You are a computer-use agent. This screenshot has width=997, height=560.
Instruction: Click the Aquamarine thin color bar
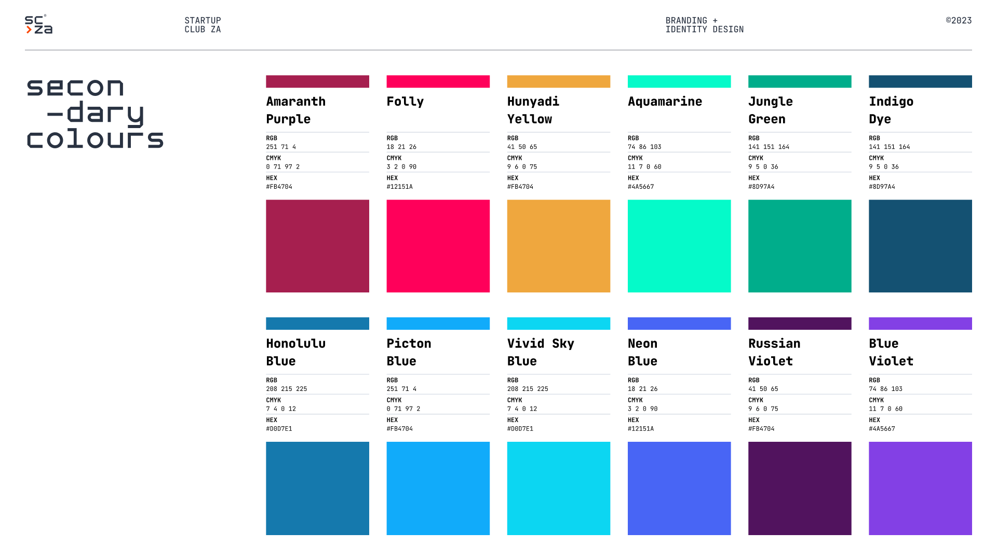679,81
